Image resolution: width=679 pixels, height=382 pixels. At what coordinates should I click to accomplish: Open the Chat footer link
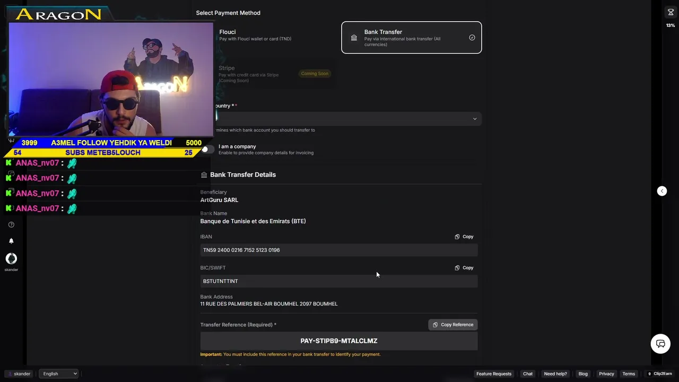(528, 374)
